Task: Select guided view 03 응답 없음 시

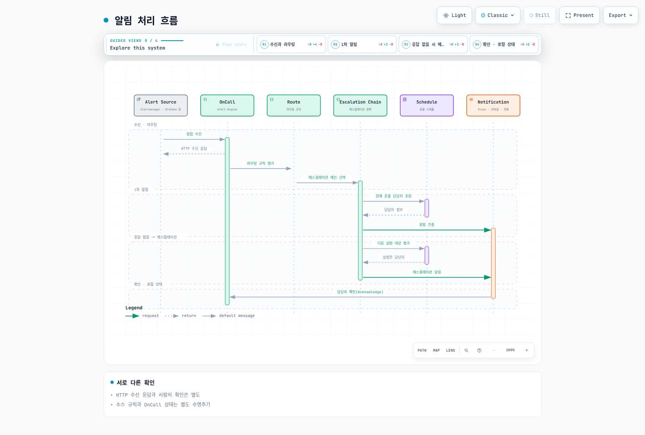Action: (433, 44)
